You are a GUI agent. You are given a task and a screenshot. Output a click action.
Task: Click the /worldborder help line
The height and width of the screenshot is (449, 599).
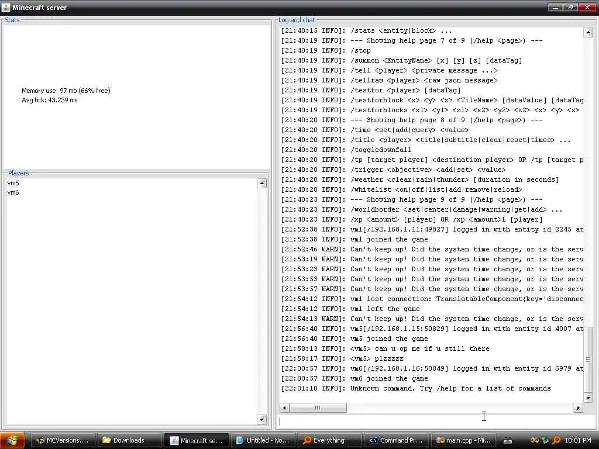pos(422,210)
